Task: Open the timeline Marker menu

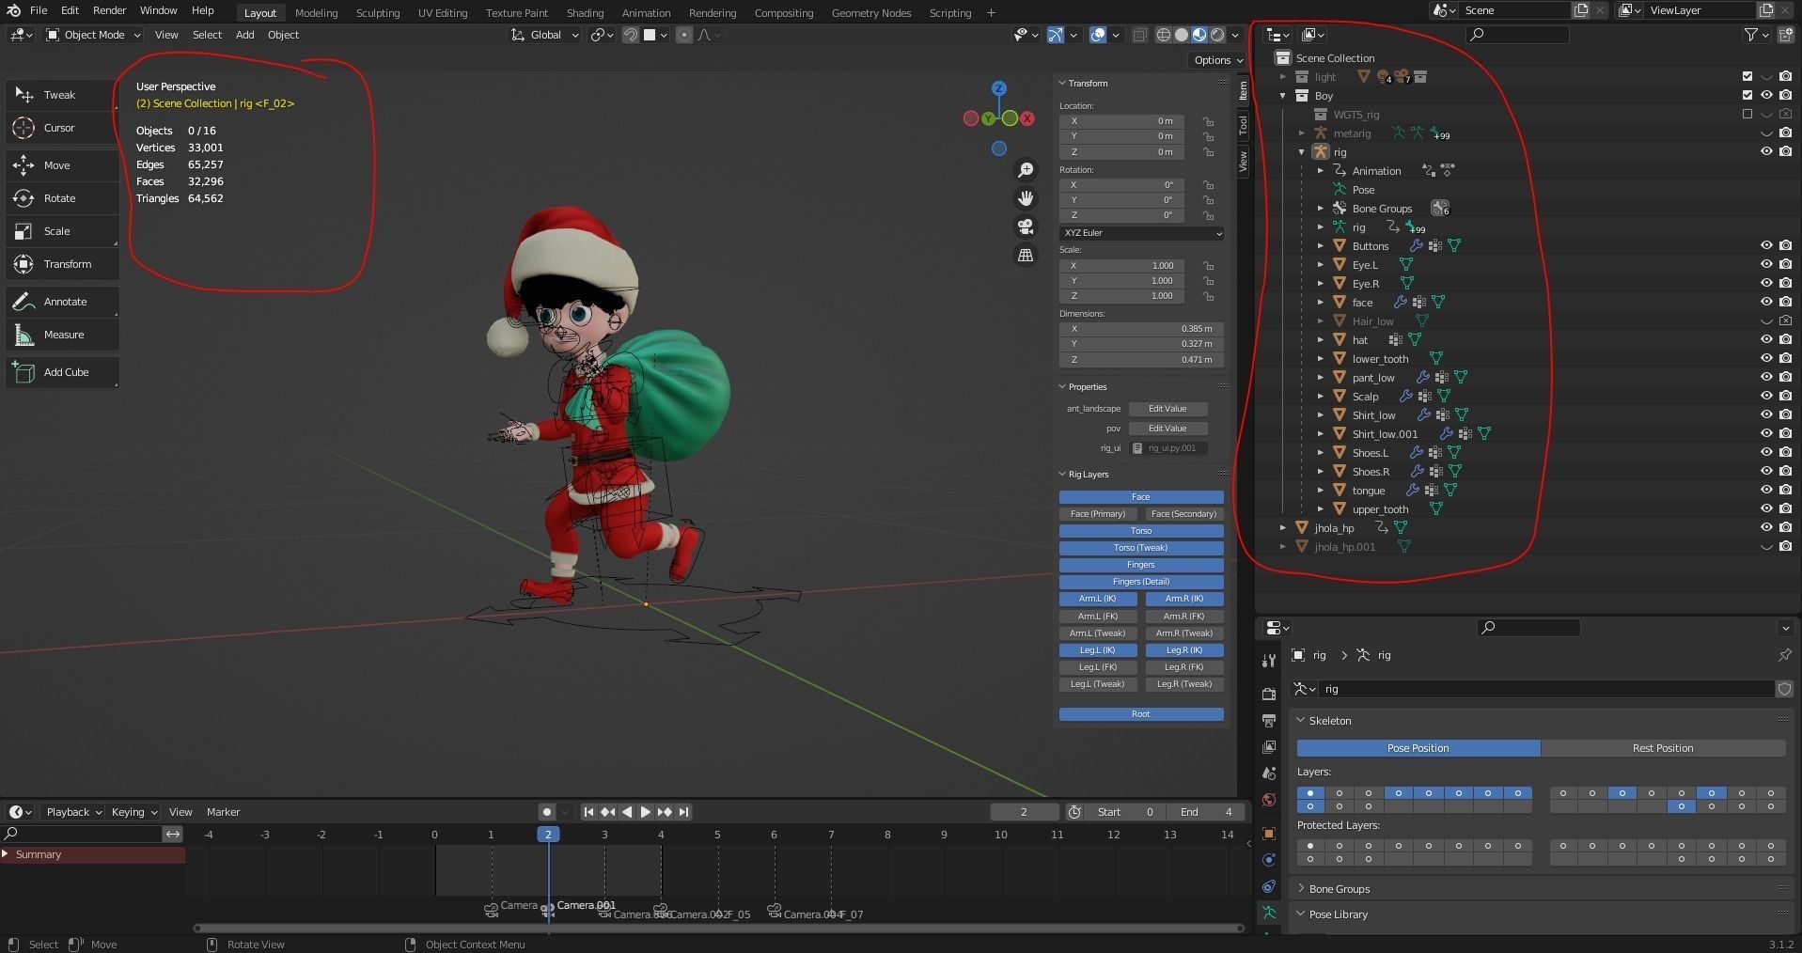Action: pos(223,812)
